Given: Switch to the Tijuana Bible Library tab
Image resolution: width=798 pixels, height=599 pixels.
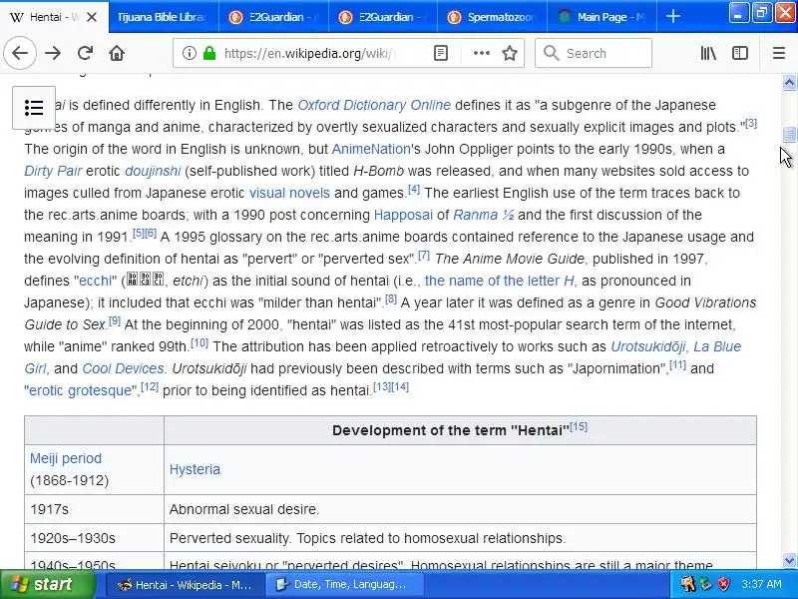Looking at the screenshot, I should click(x=164, y=17).
